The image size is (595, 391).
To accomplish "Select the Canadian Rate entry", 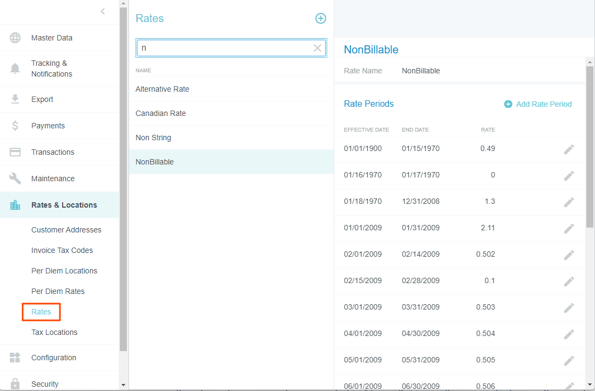I will [161, 113].
